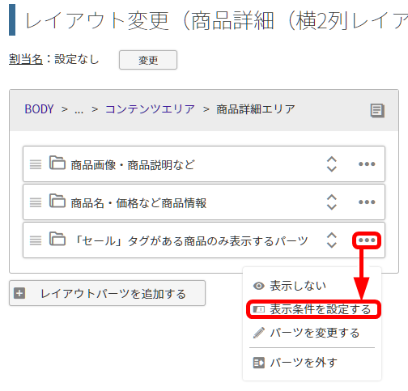Select パーツを変更する from the context menu
The height and width of the screenshot is (391, 408).
(x=306, y=333)
